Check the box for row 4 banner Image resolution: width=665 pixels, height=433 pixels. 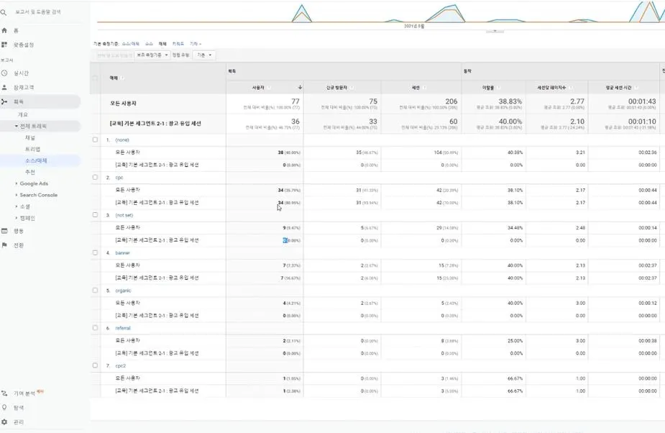[x=95, y=252]
